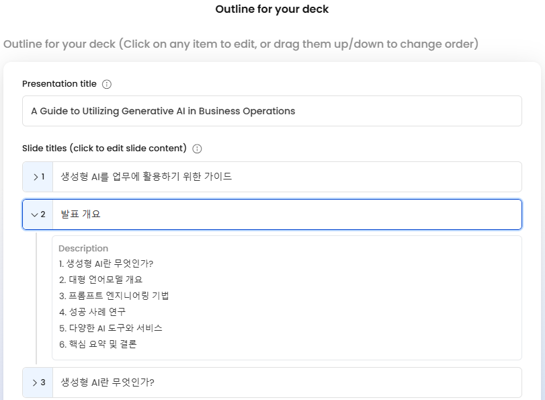The width and height of the screenshot is (545, 400).
Task: Click description line 1 '생성형 AI란 무엇인가?'
Action: [x=111, y=264]
